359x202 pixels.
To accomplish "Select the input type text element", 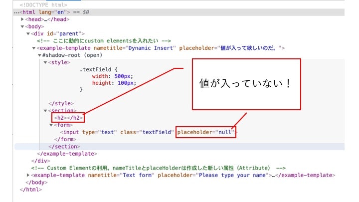I will point(149,132).
